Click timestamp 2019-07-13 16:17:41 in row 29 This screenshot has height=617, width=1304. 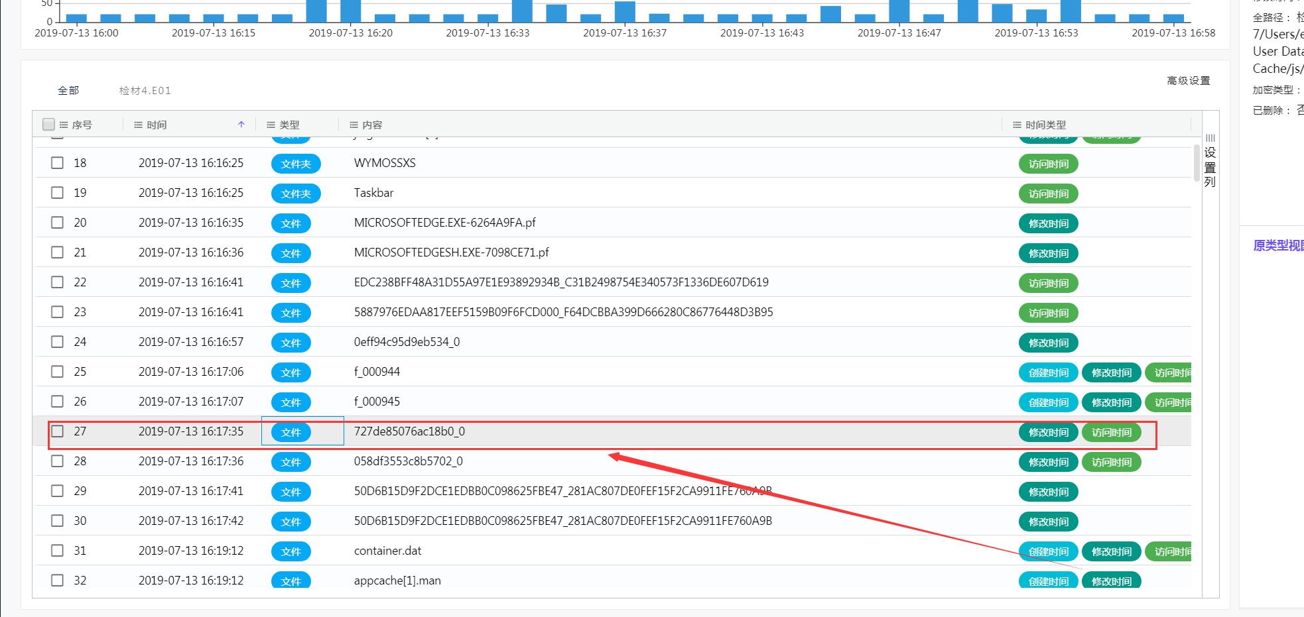191,491
